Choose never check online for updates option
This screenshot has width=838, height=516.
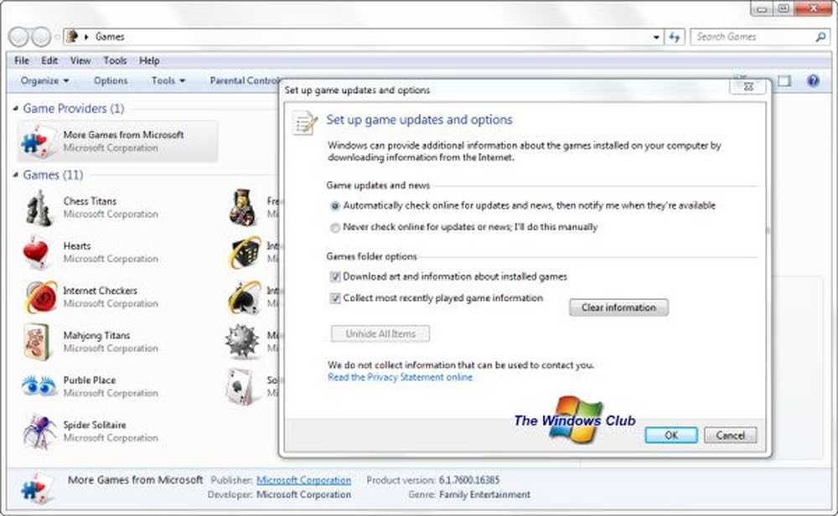[x=335, y=227]
